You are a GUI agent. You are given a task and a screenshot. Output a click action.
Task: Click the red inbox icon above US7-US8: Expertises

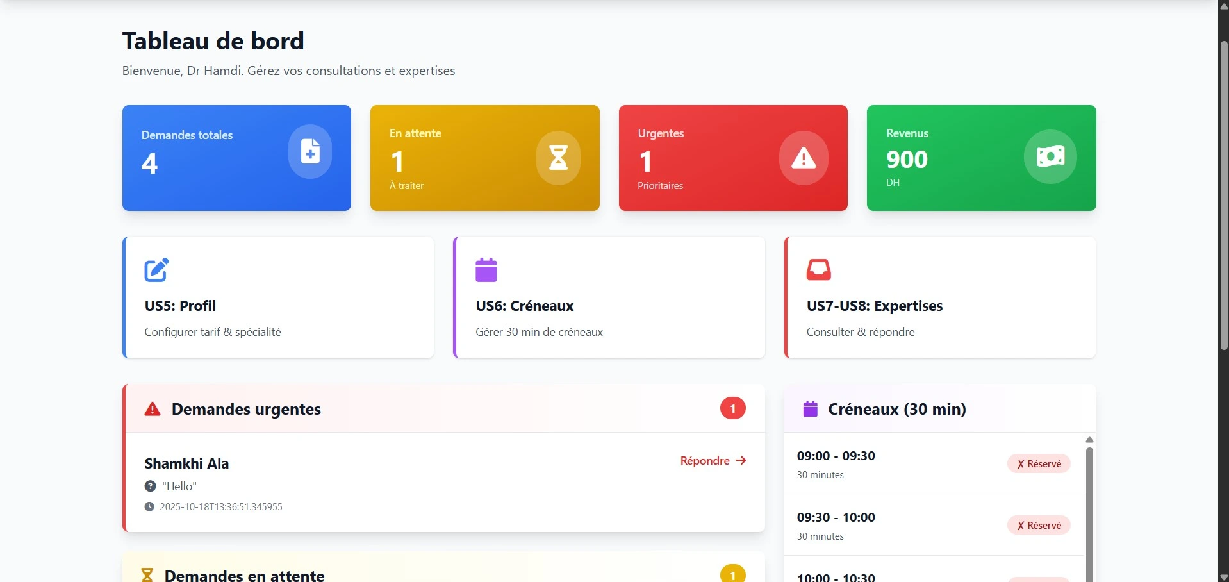point(819,270)
